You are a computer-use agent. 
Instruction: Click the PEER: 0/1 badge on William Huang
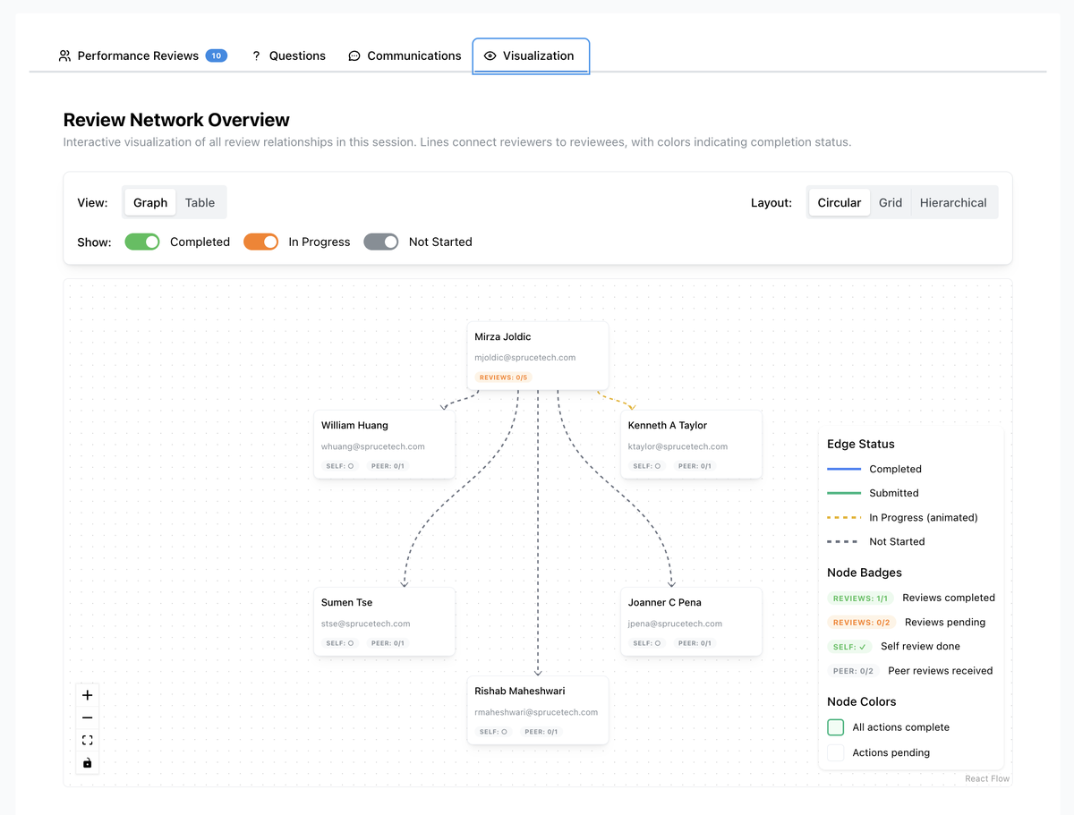tap(388, 466)
